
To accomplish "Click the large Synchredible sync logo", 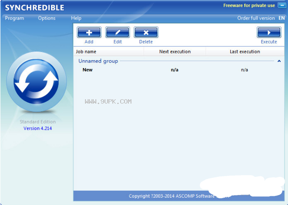I will point(36,81).
